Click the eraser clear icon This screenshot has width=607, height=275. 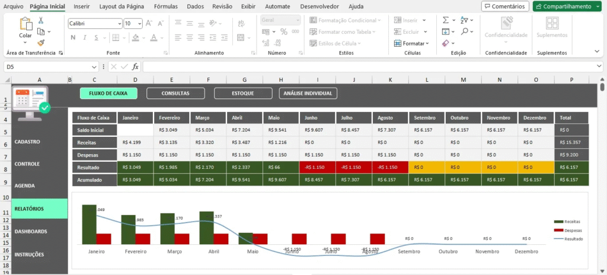(446, 43)
